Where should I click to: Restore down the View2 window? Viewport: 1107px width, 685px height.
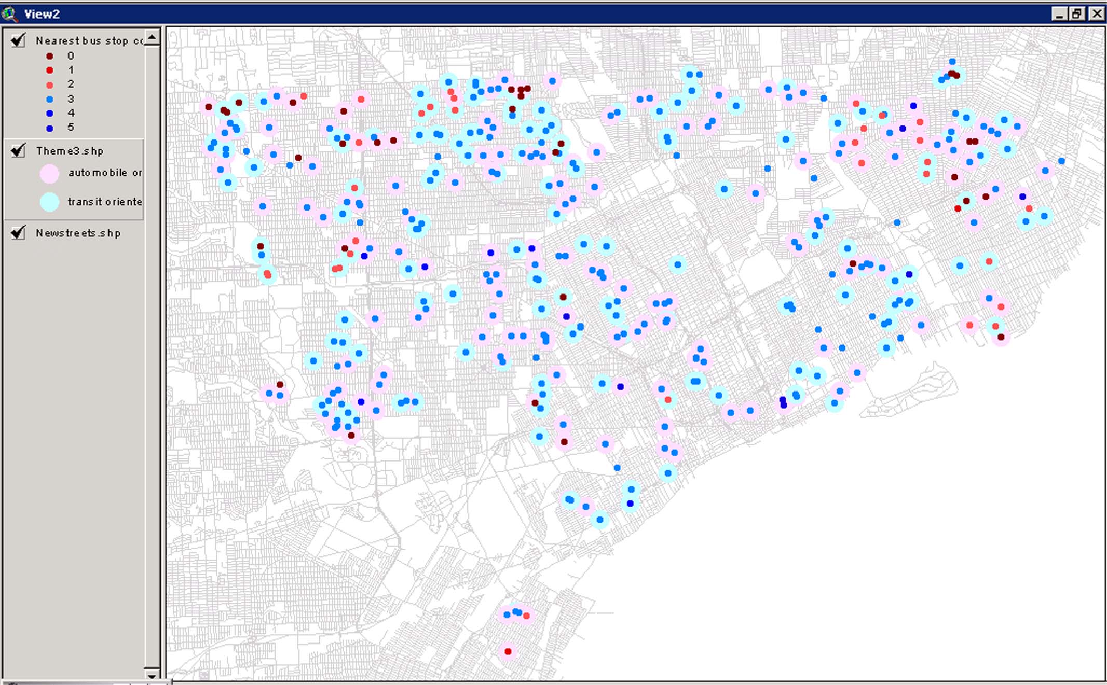click(1077, 13)
